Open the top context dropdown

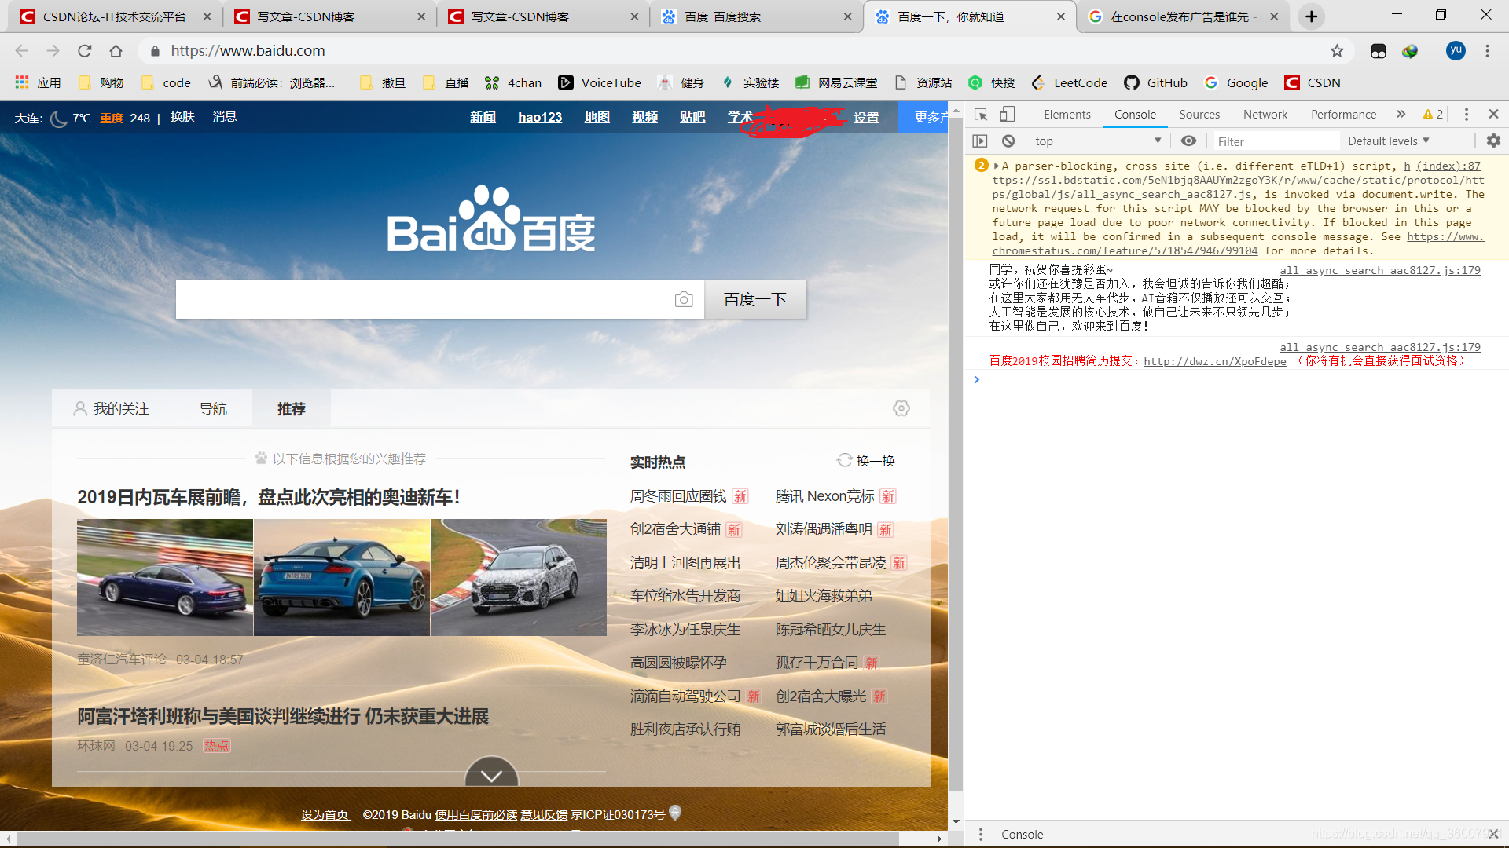(x=1097, y=141)
